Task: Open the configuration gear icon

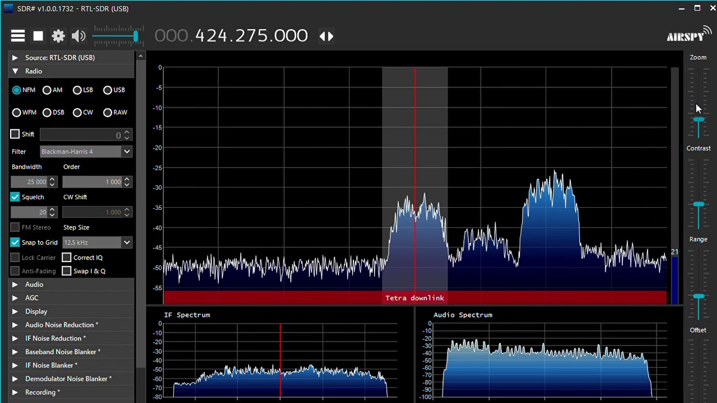Action: (x=58, y=36)
